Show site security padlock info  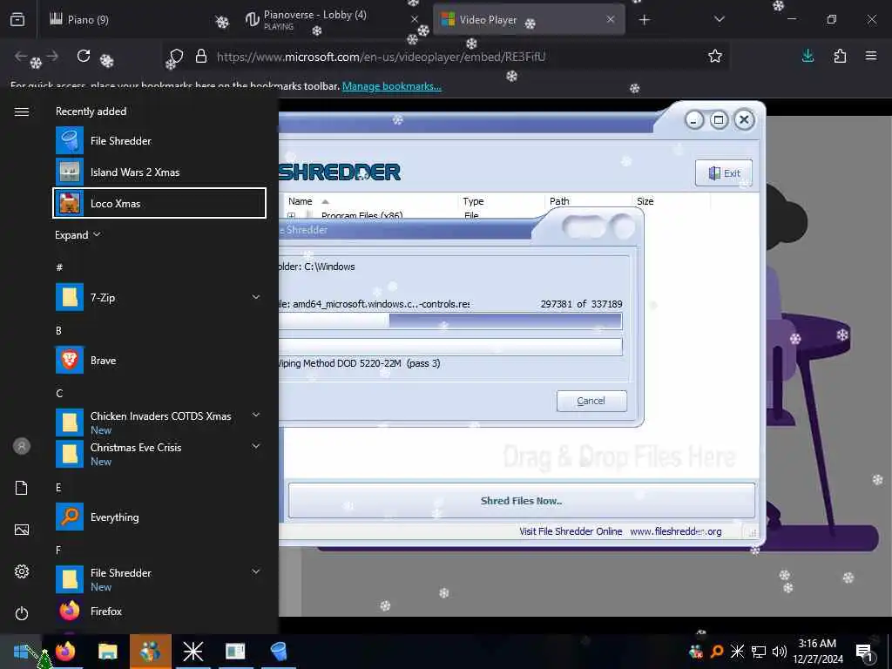pos(201,57)
